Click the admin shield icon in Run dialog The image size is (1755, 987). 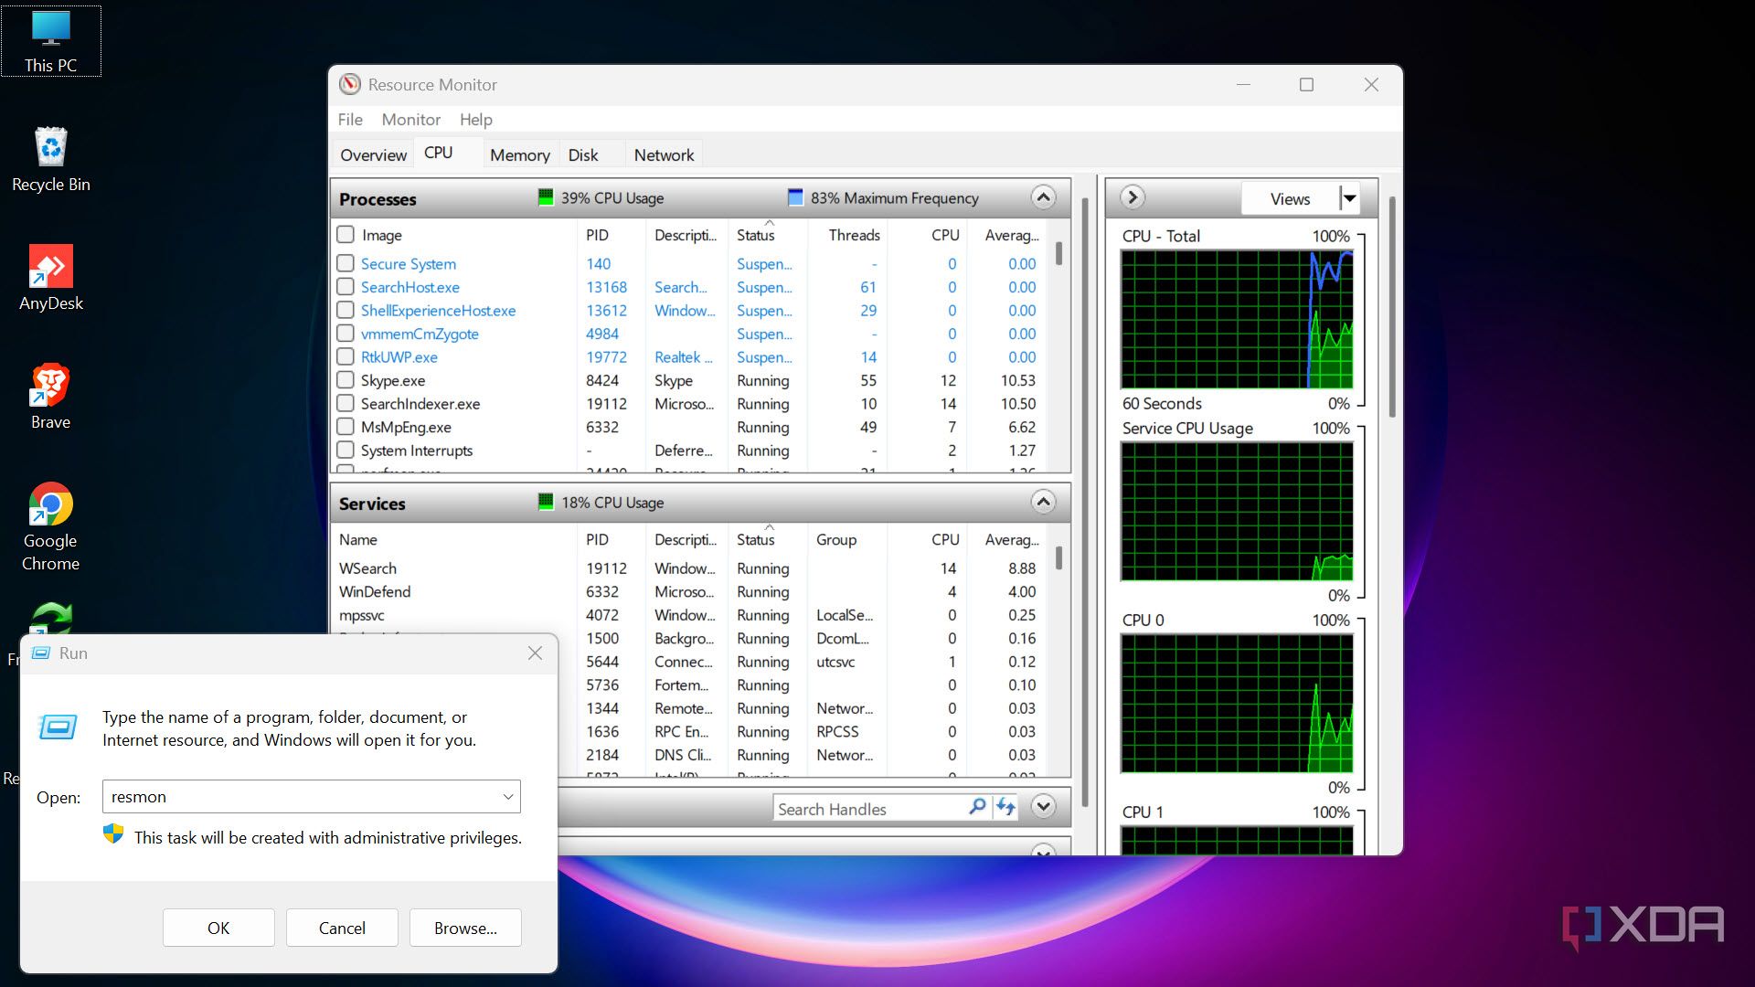click(113, 834)
